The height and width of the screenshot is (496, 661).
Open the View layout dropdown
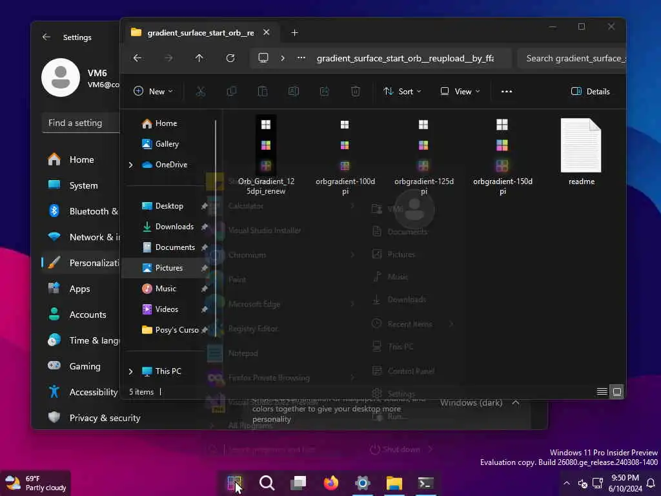point(460,92)
